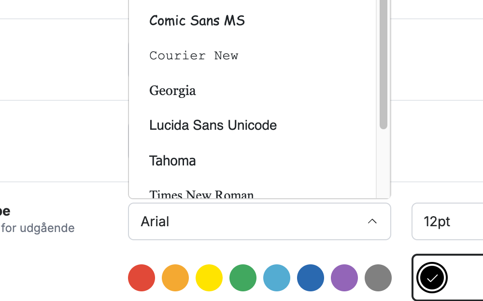Choose Tahoma font option
Image resolution: width=483 pixels, height=301 pixels.
click(x=252, y=161)
